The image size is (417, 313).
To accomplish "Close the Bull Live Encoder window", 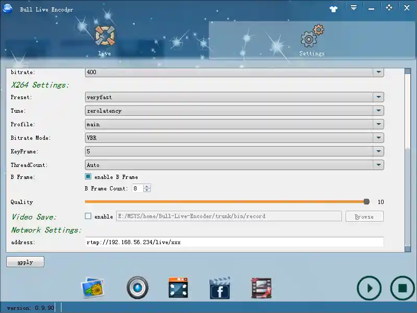I will (x=407, y=8).
